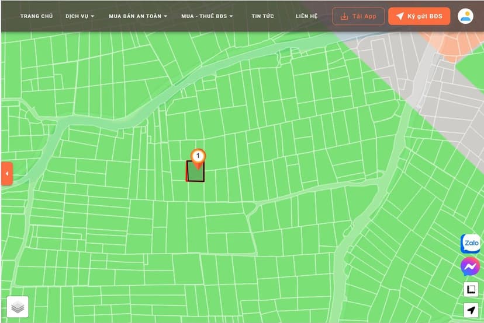The image size is (484, 323).
Task: Click the Ký gửi BĐS button
Action: [x=419, y=16]
